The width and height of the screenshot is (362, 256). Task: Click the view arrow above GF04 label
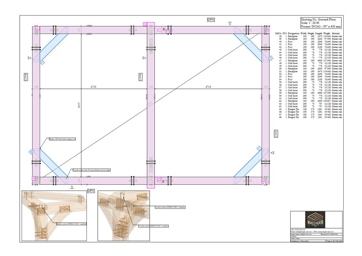pos(30,58)
